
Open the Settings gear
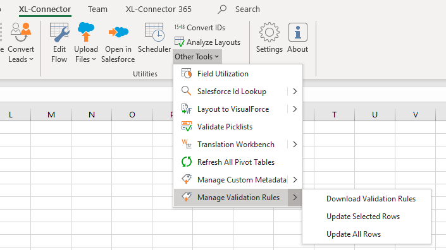pos(269,32)
